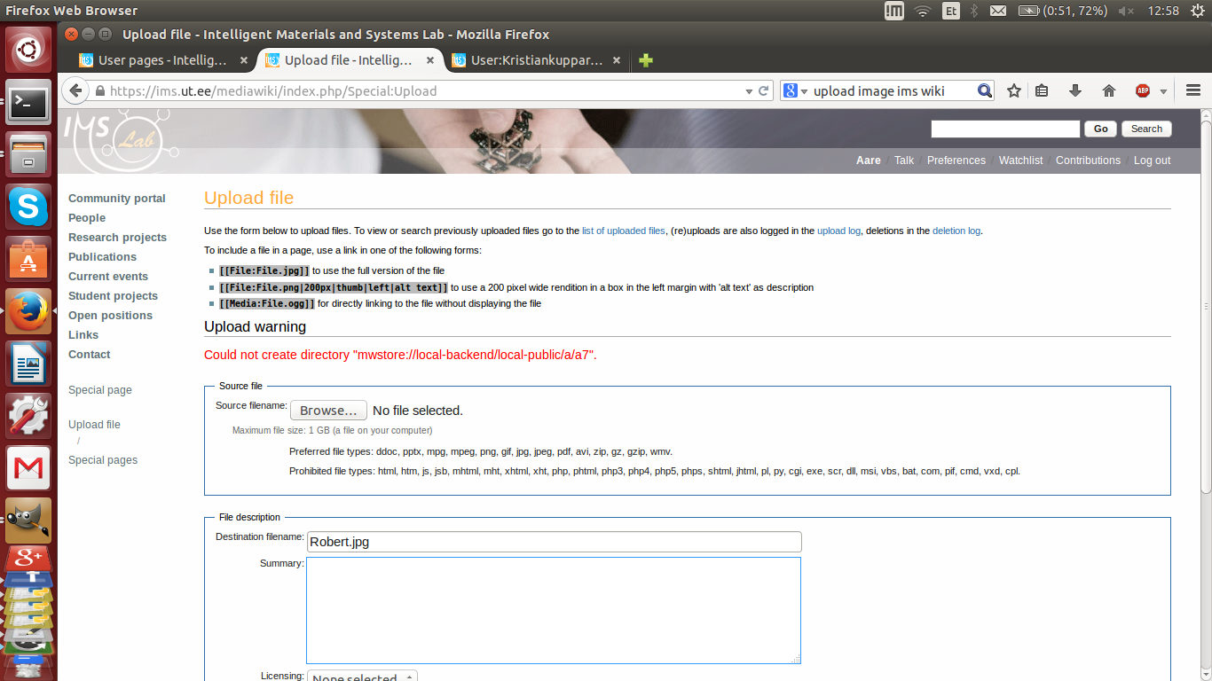This screenshot has height=681, width=1212.
Task: Expand the Licensing dropdown
Action: 362,677
